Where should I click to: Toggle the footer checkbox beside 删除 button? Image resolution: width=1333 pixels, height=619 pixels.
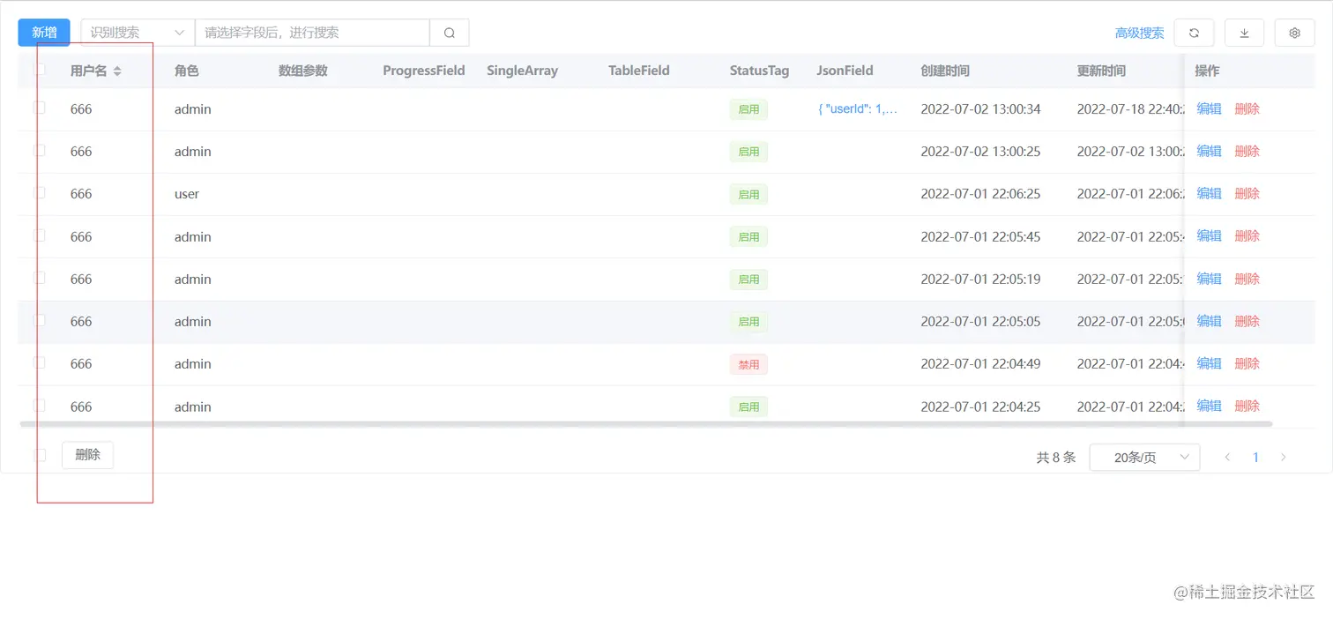coord(40,455)
